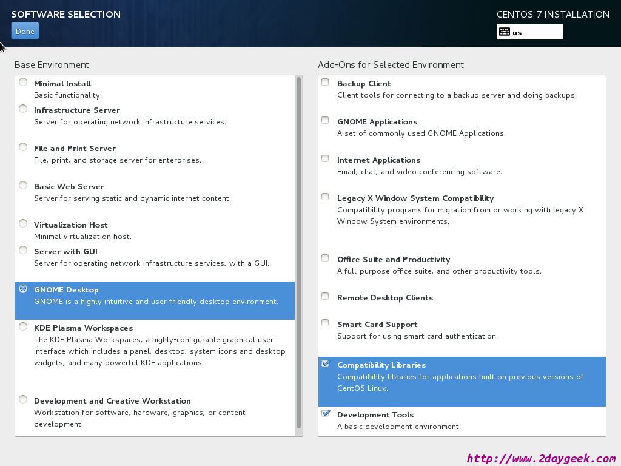
Task: Enable the Backup Client checkbox
Action: pos(325,82)
